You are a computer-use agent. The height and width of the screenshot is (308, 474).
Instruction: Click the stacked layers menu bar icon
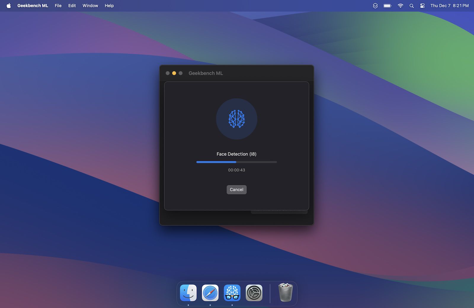click(x=375, y=6)
